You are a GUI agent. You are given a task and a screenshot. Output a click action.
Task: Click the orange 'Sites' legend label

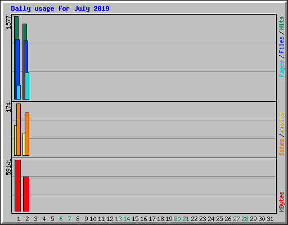click(282, 147)
